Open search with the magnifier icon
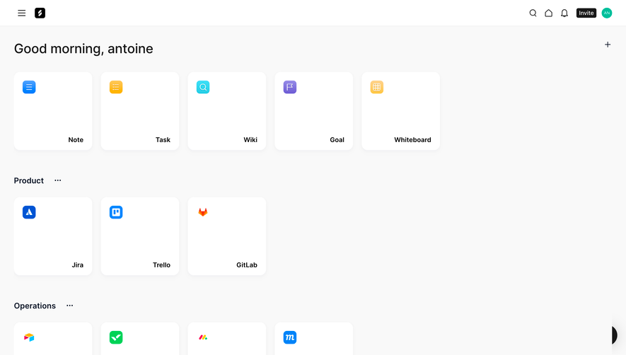The width and height of the screenshot is (626, 355). [533, 13]
